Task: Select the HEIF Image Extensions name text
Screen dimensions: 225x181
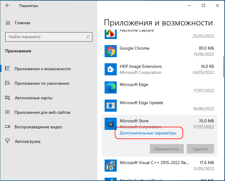Action: click(141, 67)
